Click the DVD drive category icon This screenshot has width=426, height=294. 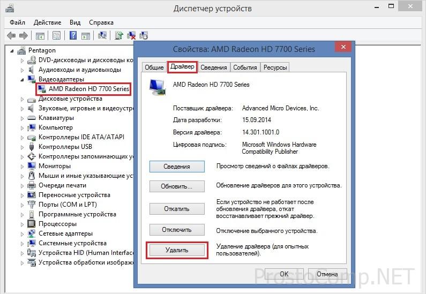pos(32,60)
